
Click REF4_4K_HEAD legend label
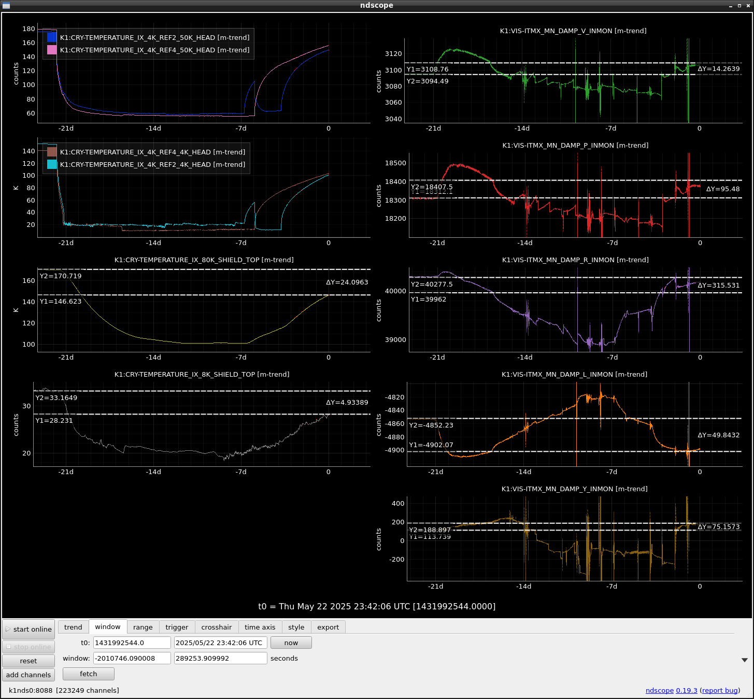coord(152,152)
